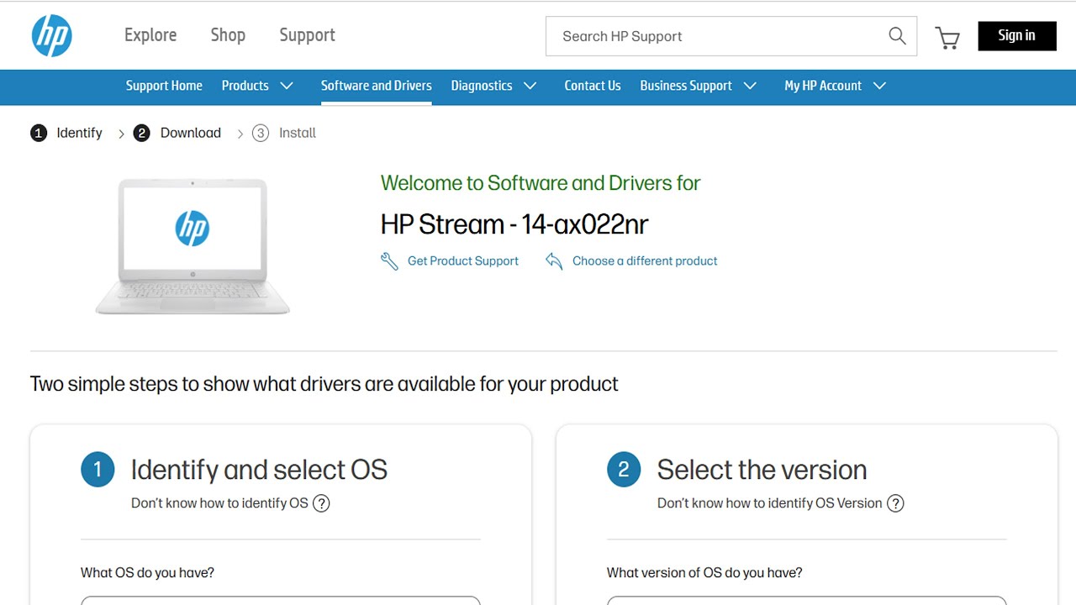
Task: Click the HP Stream laptop image
Action: [193, 246]
